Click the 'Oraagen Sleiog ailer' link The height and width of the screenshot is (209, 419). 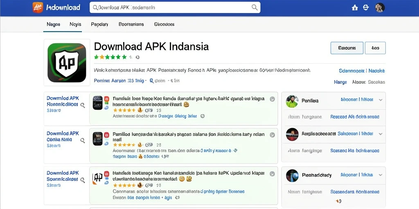pos(178,116)
